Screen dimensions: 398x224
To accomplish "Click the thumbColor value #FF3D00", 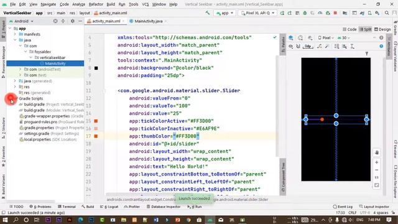I will click(x=186, y=136).
